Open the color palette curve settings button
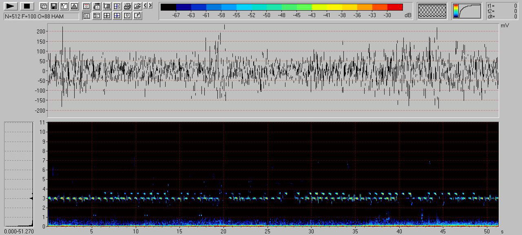This screenshot has width=522, height=235. point(467,11)
